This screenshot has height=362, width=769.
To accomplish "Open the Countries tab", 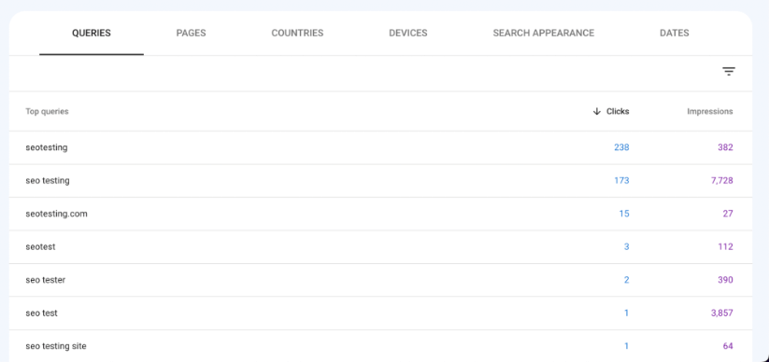I will tap(297, 34).
